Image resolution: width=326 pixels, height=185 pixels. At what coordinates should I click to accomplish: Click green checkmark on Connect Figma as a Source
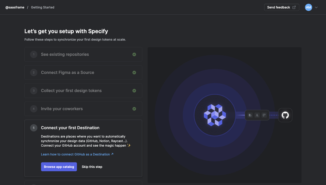tap(134, 73)
